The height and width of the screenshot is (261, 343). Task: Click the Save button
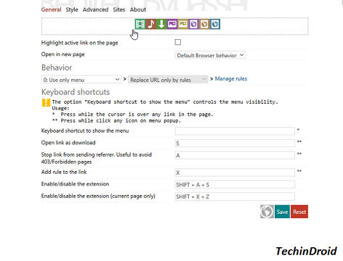click(282, 212)
